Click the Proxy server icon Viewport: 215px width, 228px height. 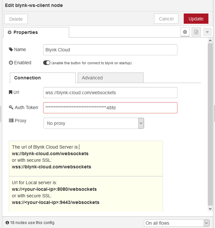(11, 120)
